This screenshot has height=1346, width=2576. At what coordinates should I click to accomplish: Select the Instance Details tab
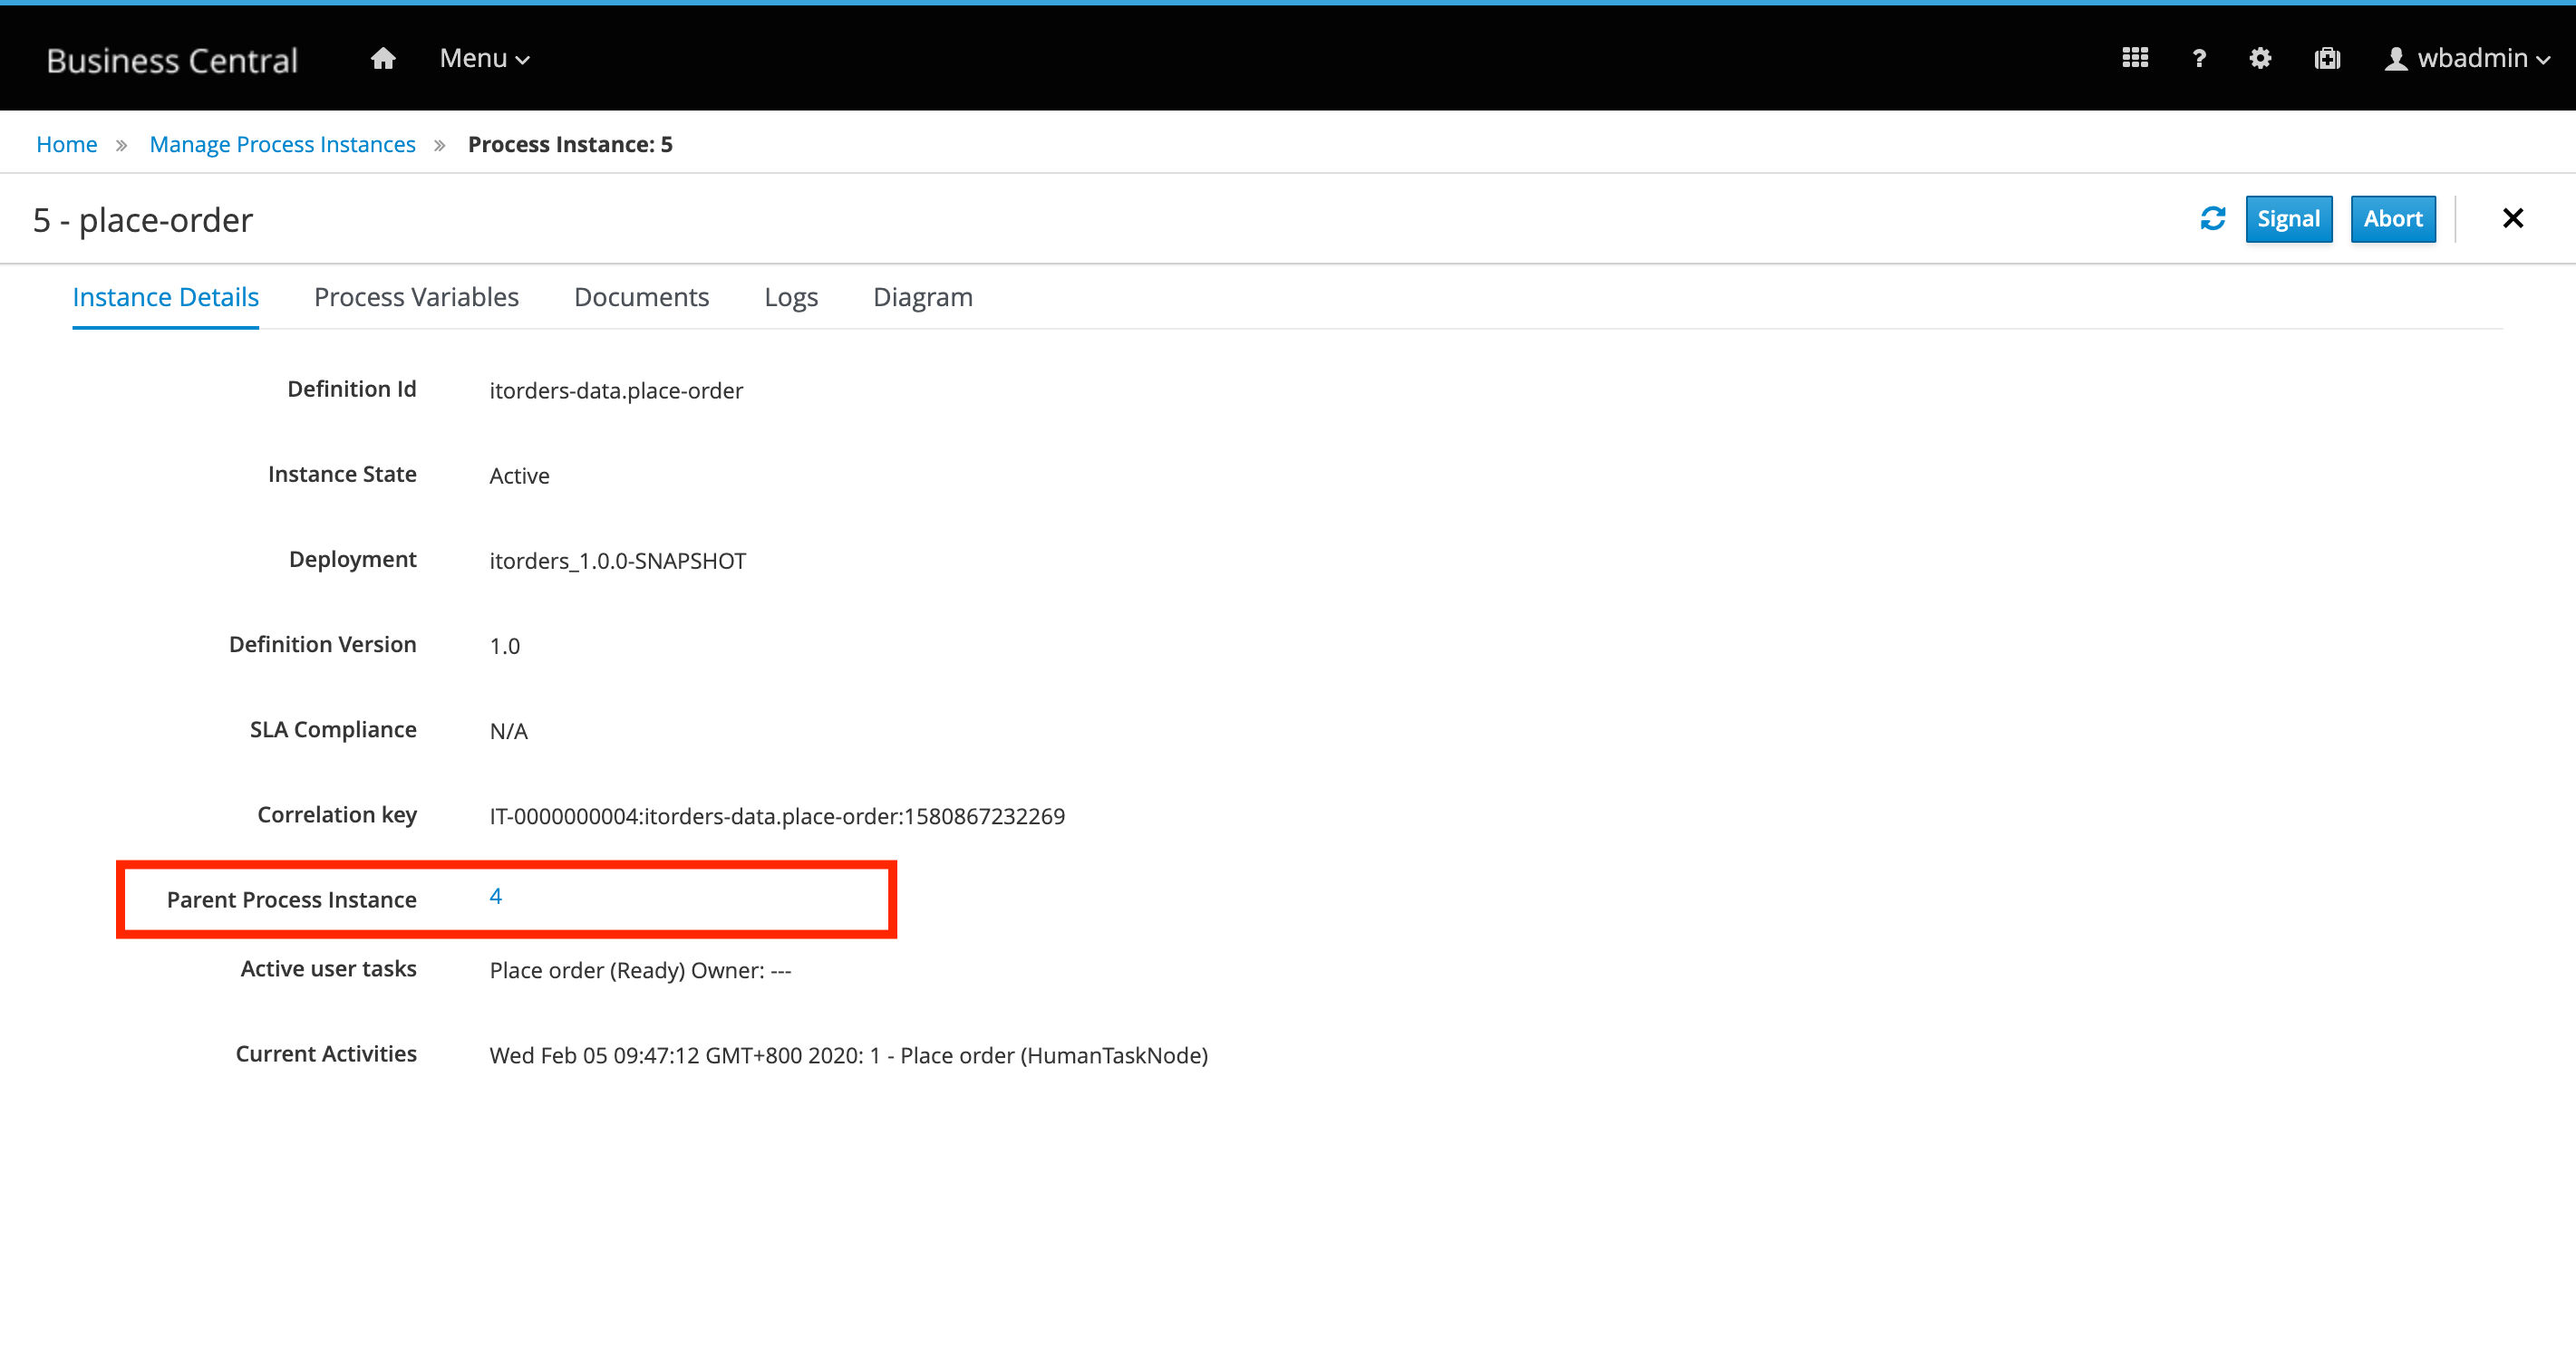click(x=165, y=297)
